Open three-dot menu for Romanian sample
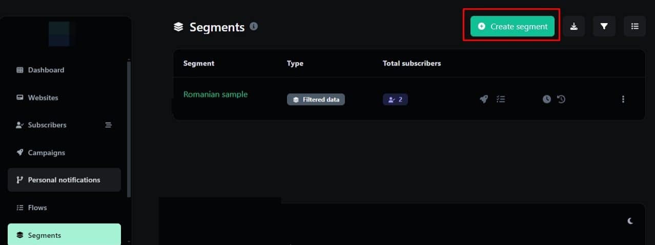Viewport: 655px width, 245px height. (623, 99)
